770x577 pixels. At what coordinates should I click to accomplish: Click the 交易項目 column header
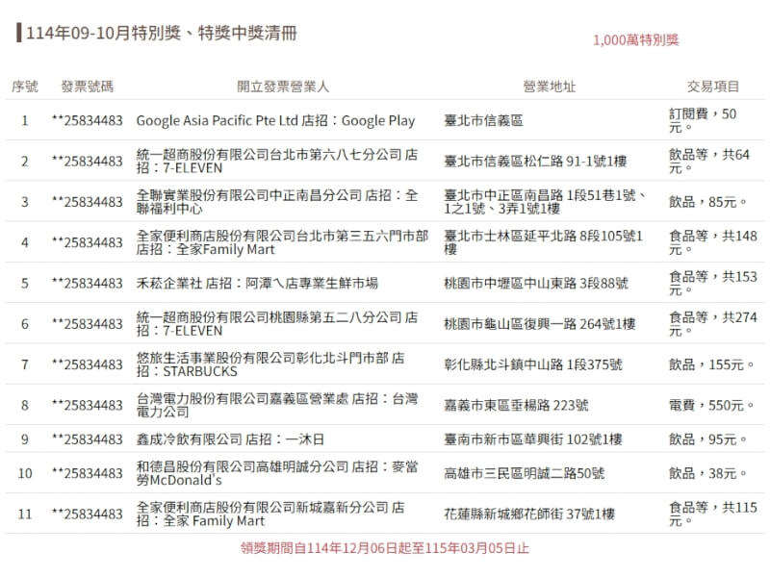(713, 87)
